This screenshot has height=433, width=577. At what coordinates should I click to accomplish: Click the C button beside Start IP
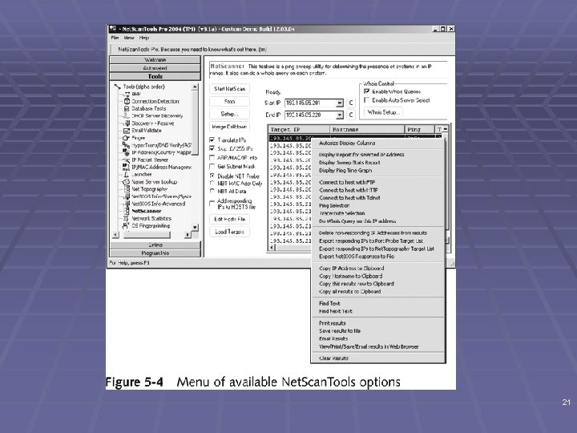coord(351,103)
